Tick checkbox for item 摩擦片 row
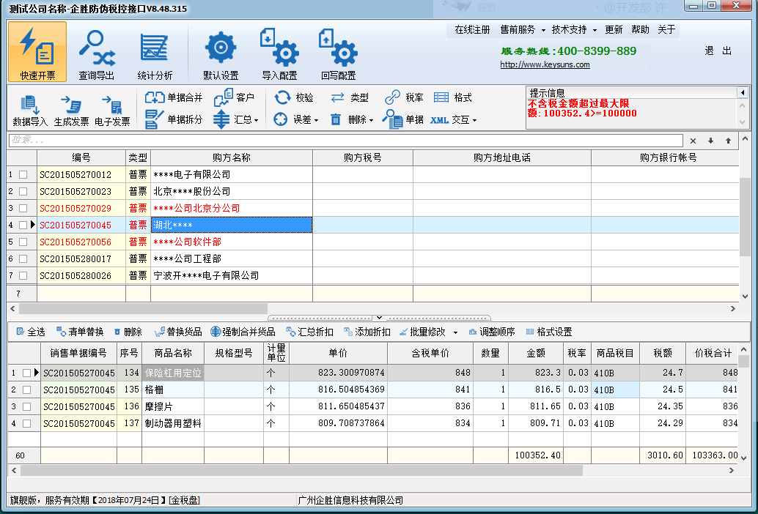758x514 pixels. (27, 406)
